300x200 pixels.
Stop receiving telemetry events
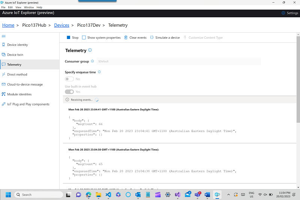(x=72, y=38)
